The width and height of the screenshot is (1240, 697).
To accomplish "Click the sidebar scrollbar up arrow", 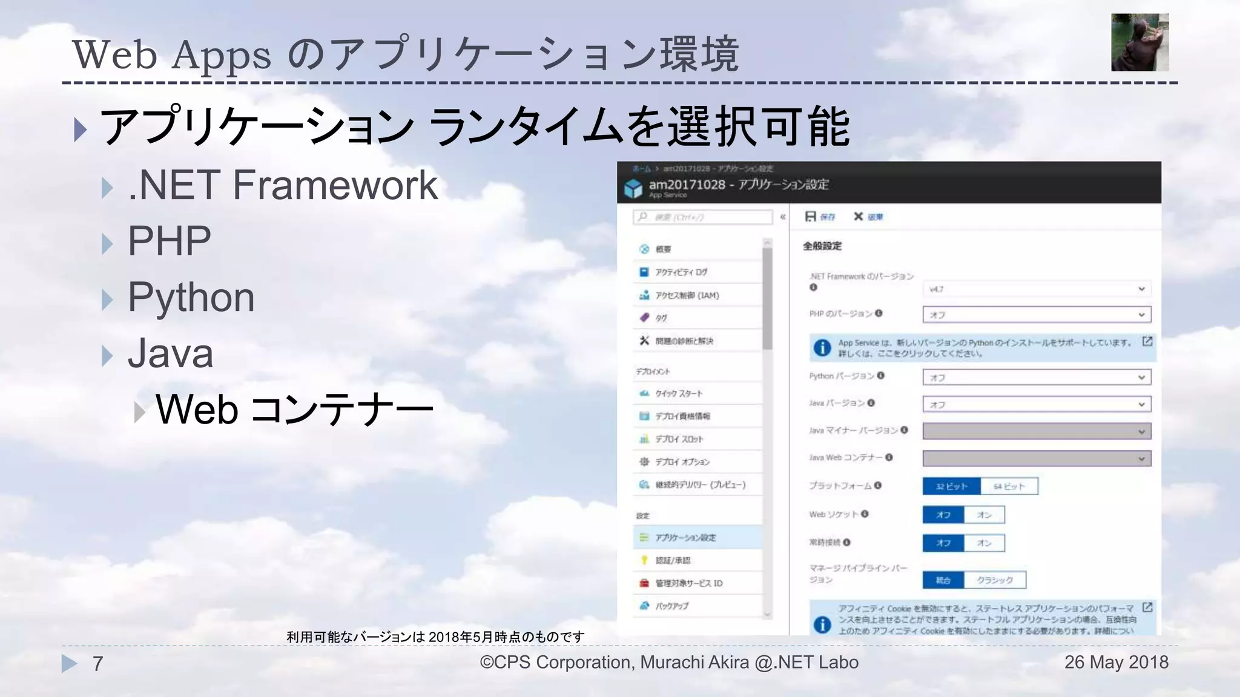I will tap(768, 243).
